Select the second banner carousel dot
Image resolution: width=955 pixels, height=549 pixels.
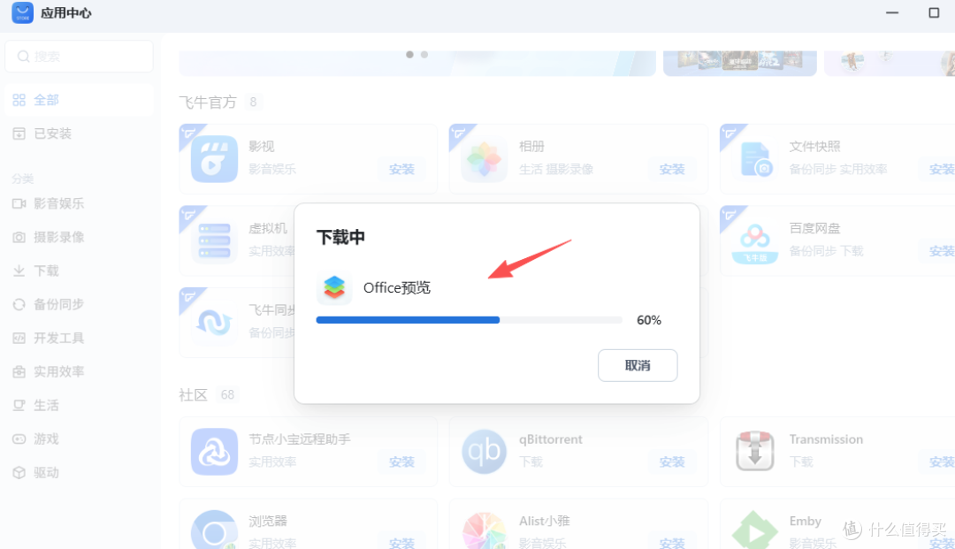pyautogui.click(x=424, y=55)
